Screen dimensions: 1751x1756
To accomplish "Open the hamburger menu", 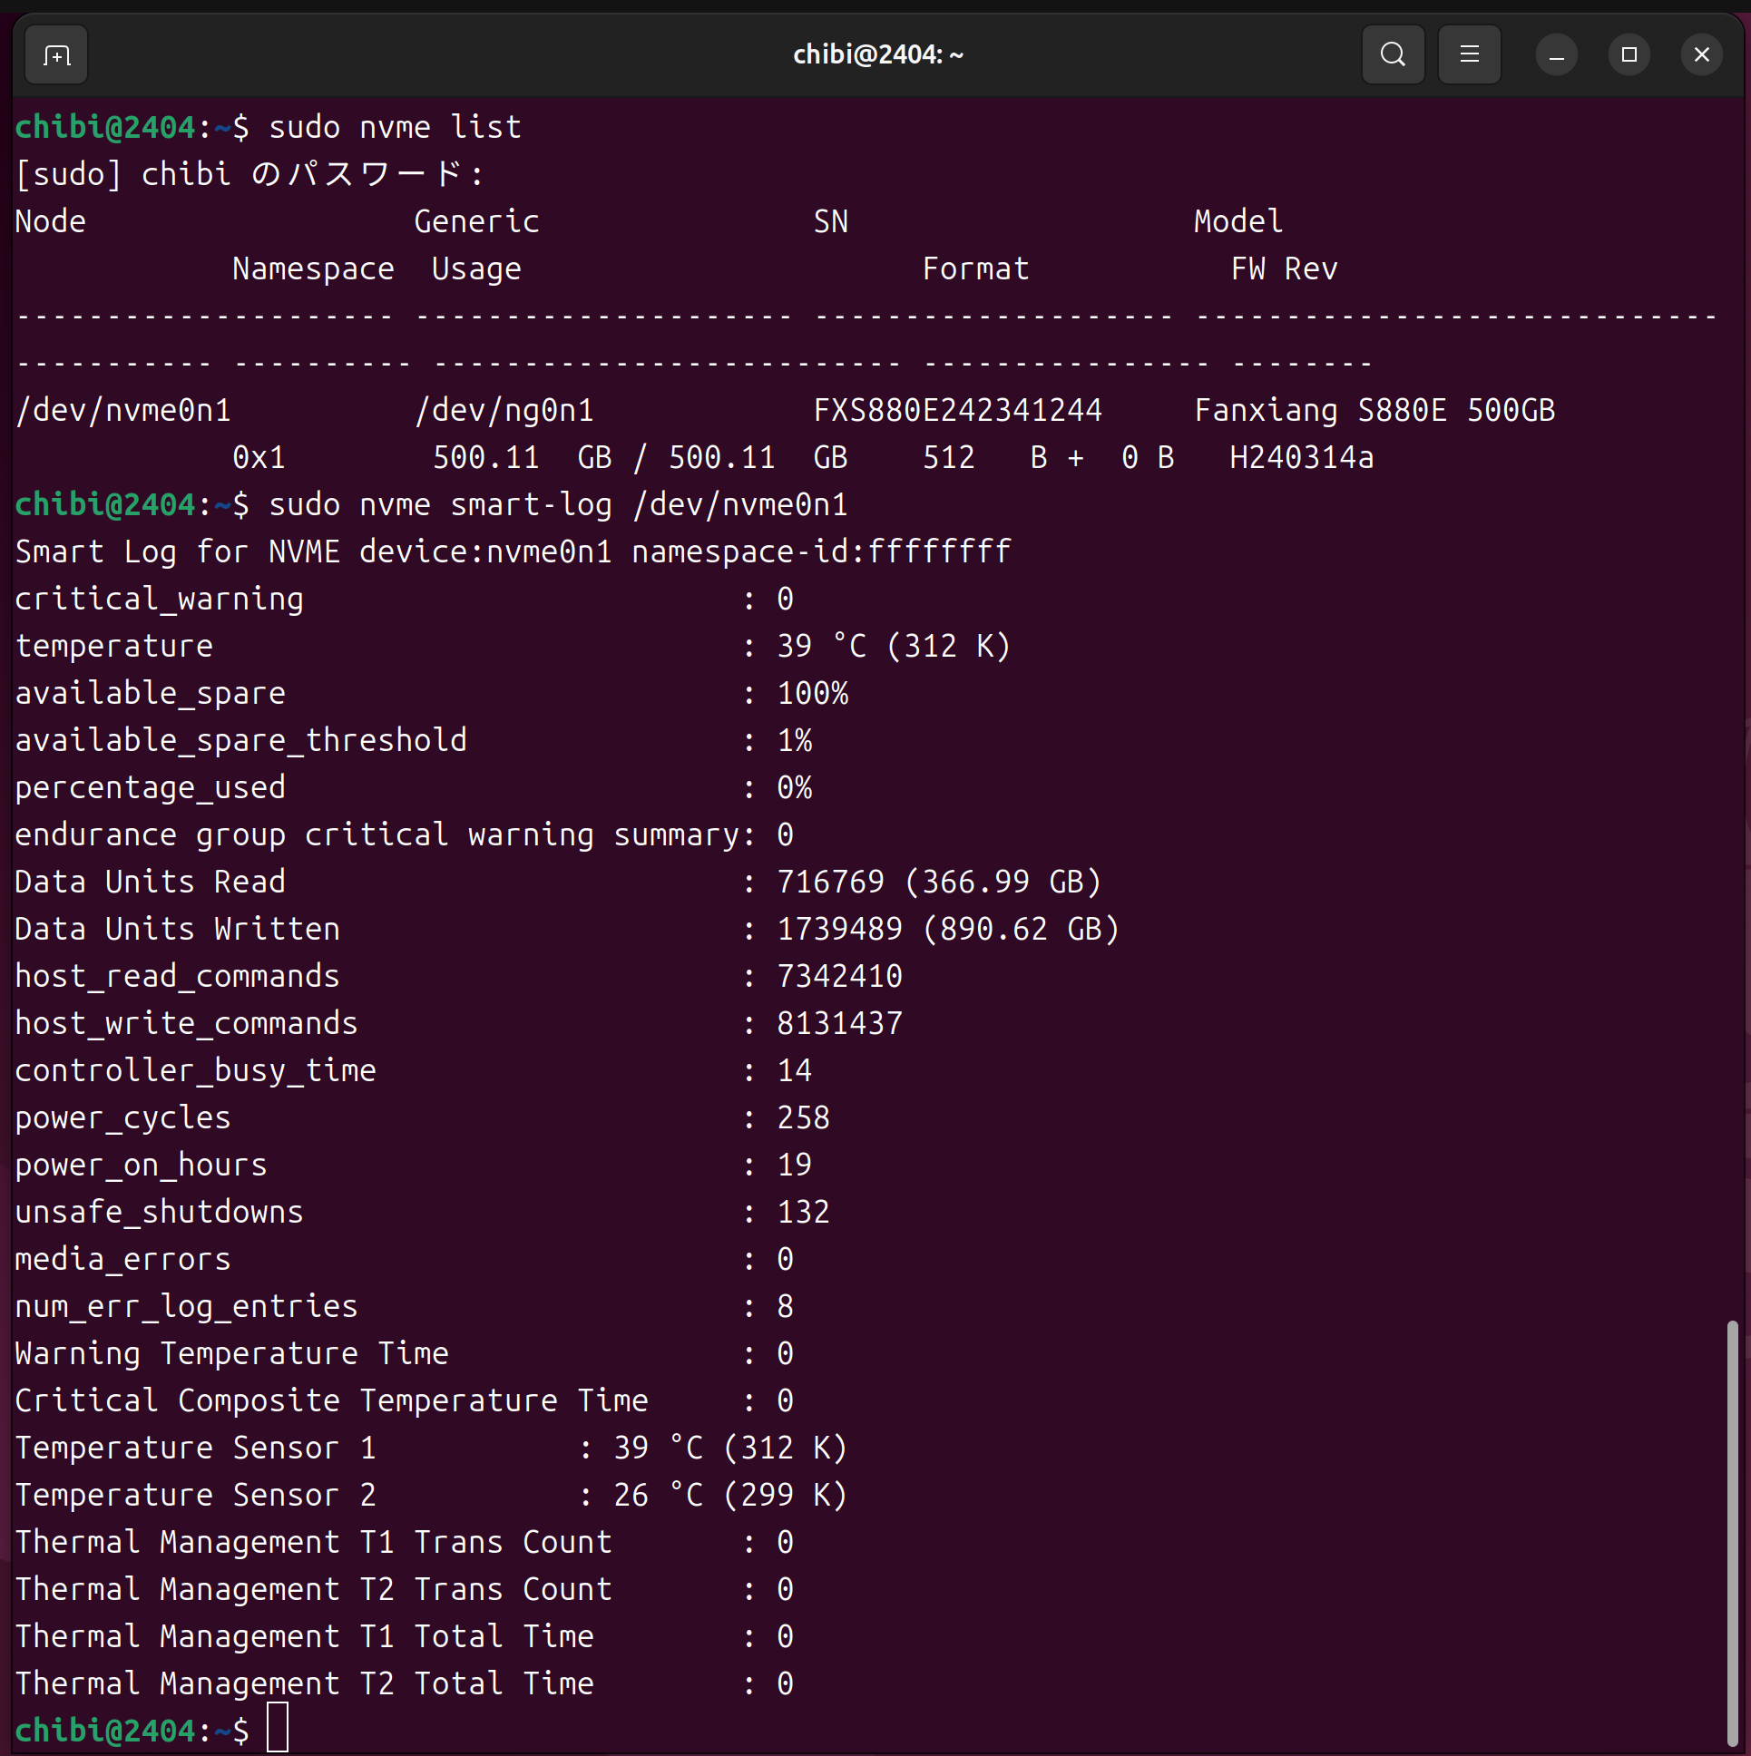I will pos(1468,55).
